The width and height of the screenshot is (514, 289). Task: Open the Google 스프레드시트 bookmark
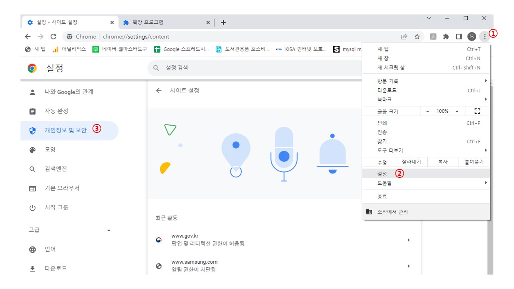pyautogui.click(x=182, y=49)
